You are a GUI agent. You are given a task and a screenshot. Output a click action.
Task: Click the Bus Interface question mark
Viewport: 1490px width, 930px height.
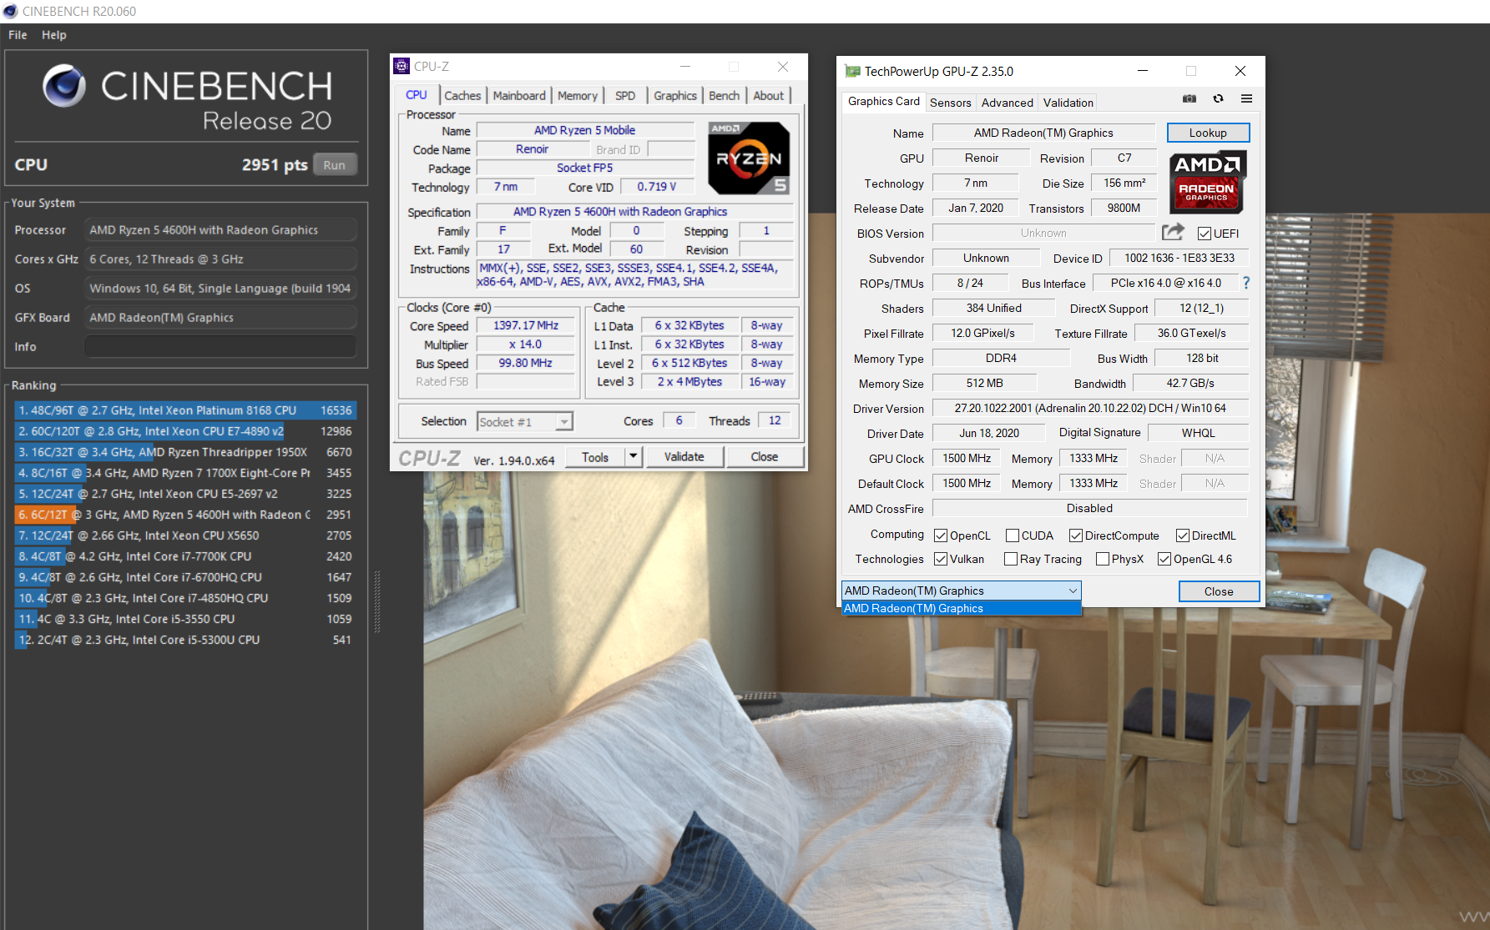pyautogui.click(x=1246, y=283)
